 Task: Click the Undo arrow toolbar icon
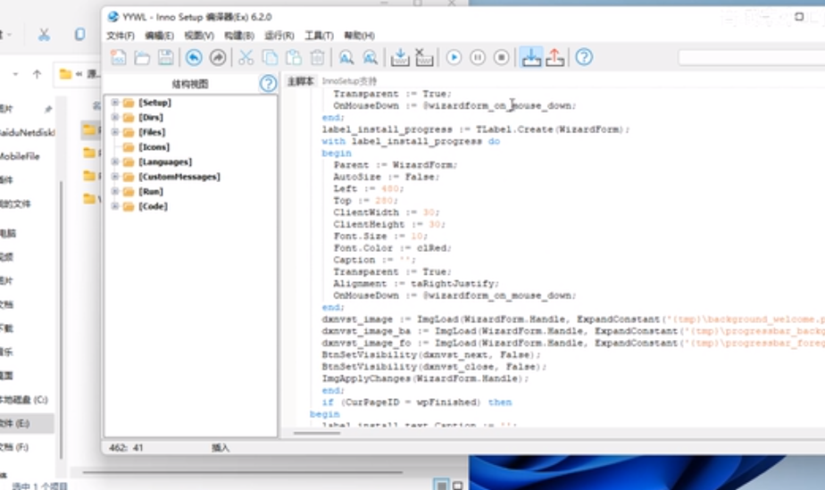pos(194,57)
